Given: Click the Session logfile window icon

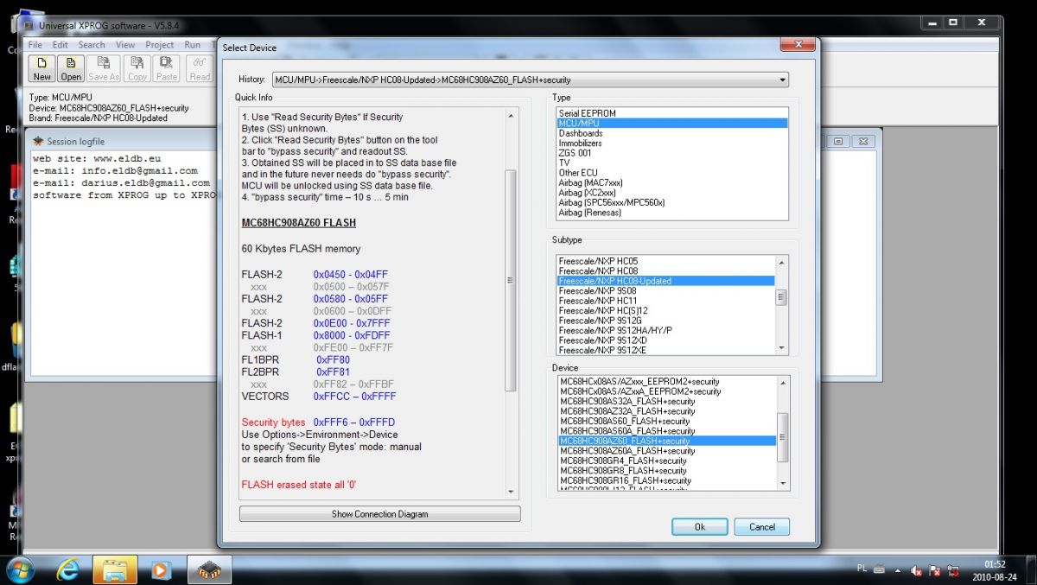Looking at the screenshot, I should [x=38, y=141].
